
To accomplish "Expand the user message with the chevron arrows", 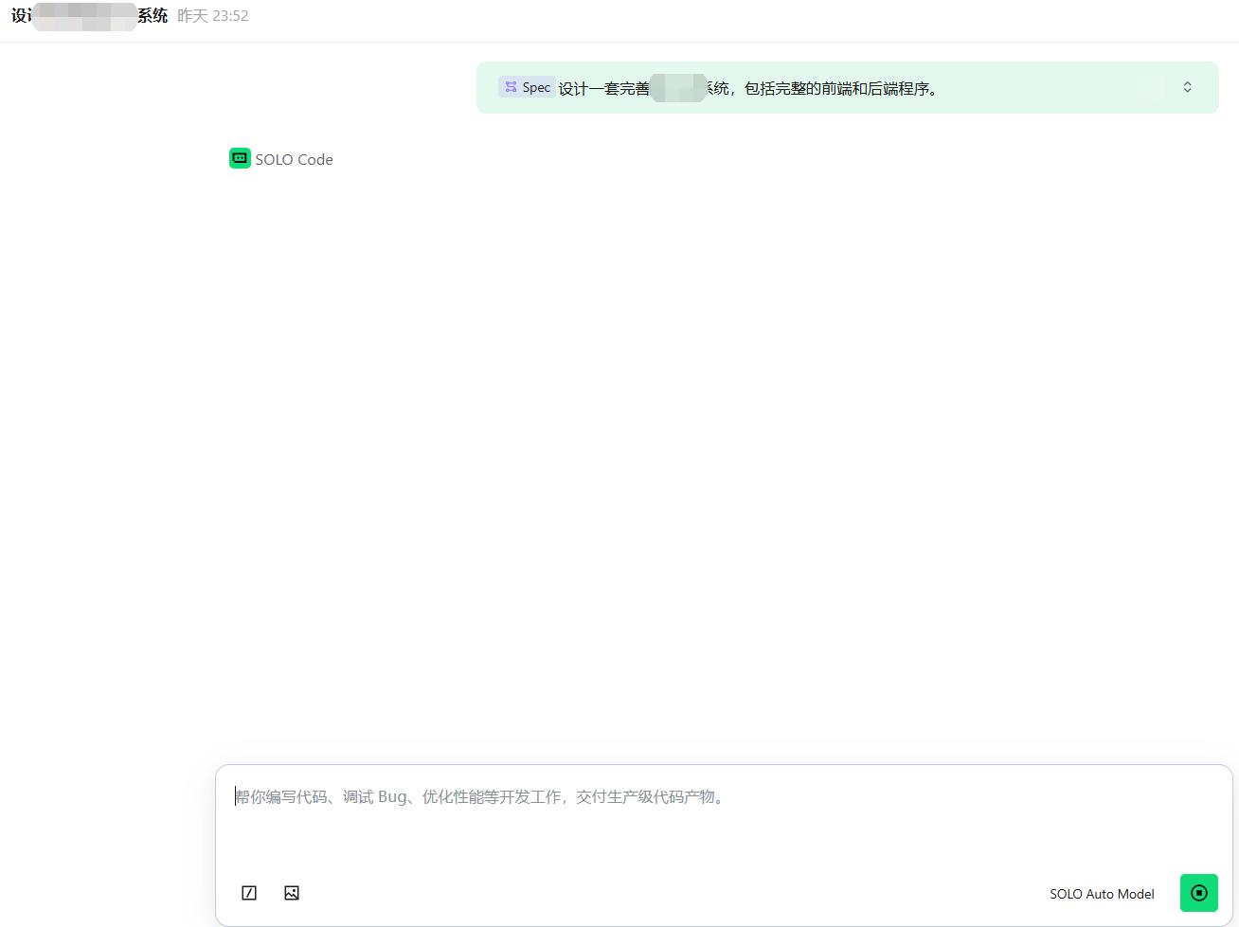I will [x=1187, y=87].
